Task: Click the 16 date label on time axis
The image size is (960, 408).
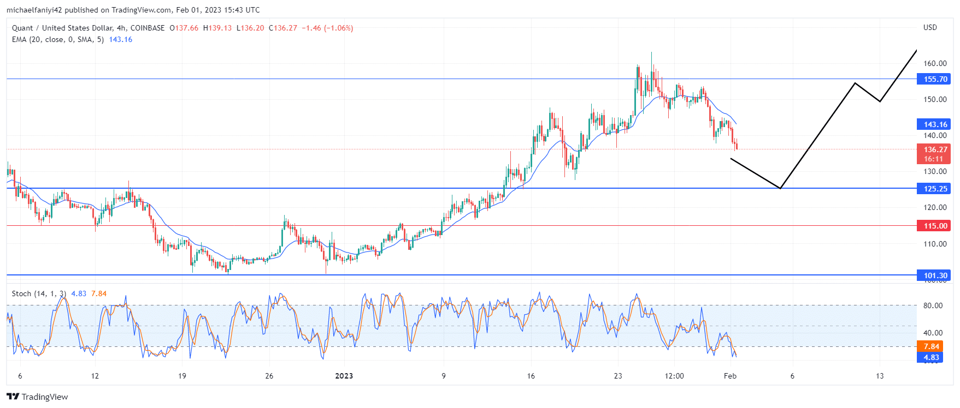Action: 531,376
